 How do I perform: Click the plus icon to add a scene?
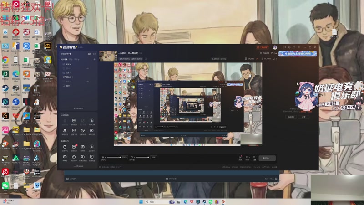(x=94, y=60)
